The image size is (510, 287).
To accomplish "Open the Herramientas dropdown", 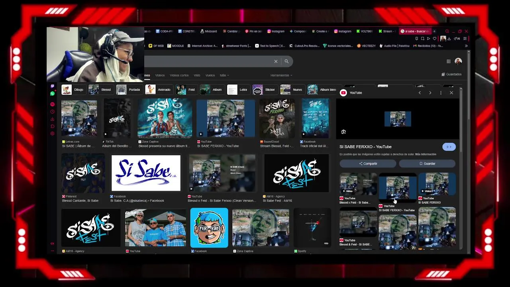I will click(281, 75).
